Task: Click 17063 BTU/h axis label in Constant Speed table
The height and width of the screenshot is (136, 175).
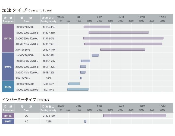Action: click(x=162, y=17)
